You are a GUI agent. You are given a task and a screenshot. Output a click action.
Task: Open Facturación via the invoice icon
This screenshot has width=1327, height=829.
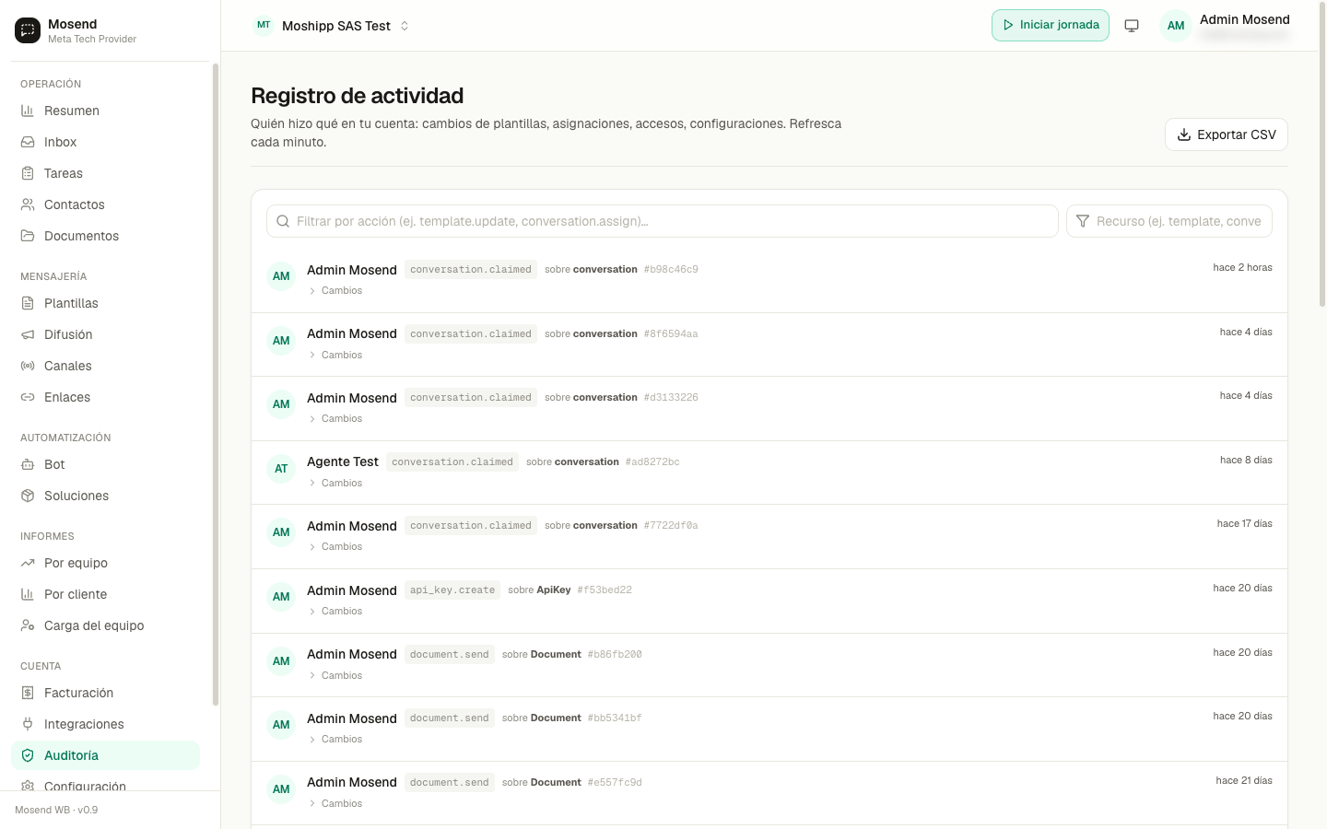click(28, 693)
